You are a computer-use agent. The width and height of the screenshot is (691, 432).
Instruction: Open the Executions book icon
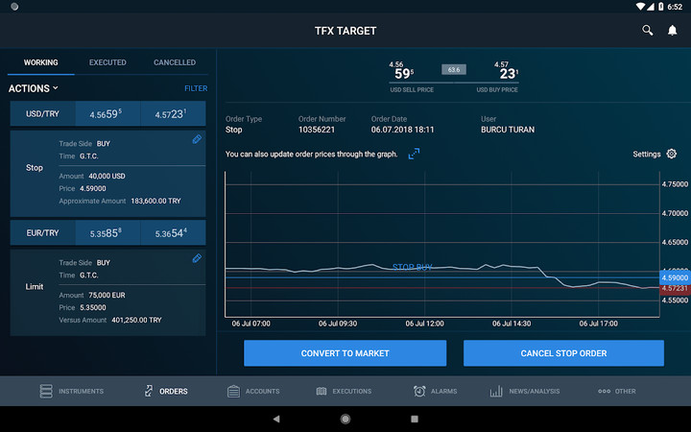[x=322, y=391]
